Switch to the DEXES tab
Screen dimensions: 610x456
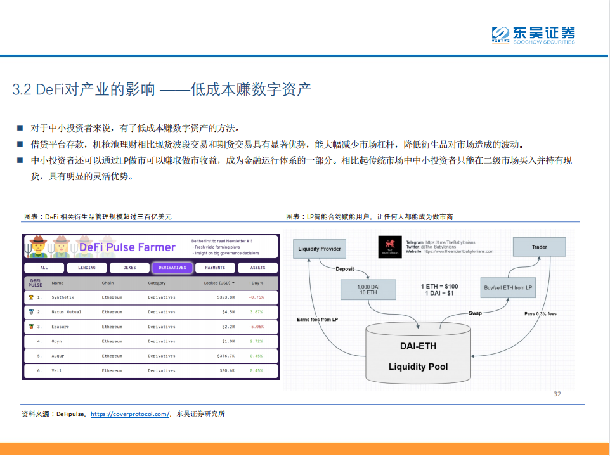coord(129,268)
